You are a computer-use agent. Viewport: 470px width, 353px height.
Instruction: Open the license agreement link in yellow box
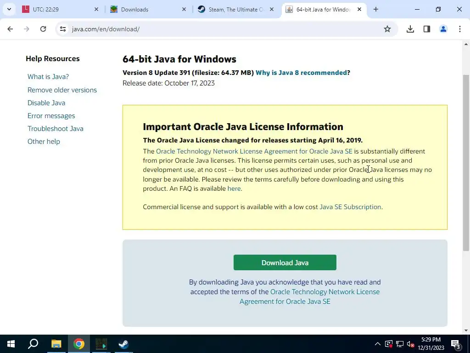(x=254, y=151)
